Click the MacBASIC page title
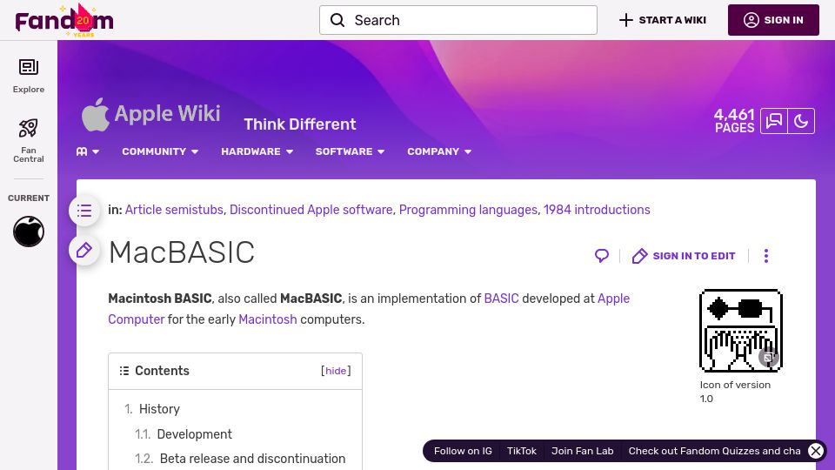This screenshot has height=470, width=835. point(182,252)
